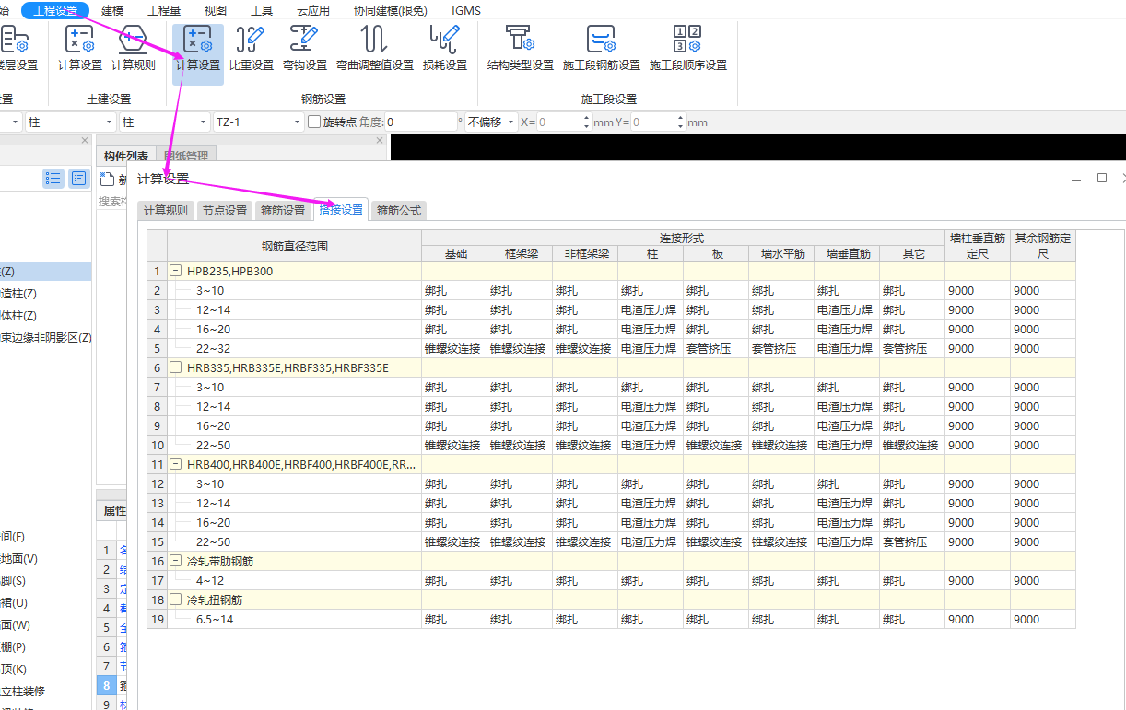This screenshot has height=710, width=1126.
Task: Open the 建模 ribbon tab
Action: pos(112,10)
